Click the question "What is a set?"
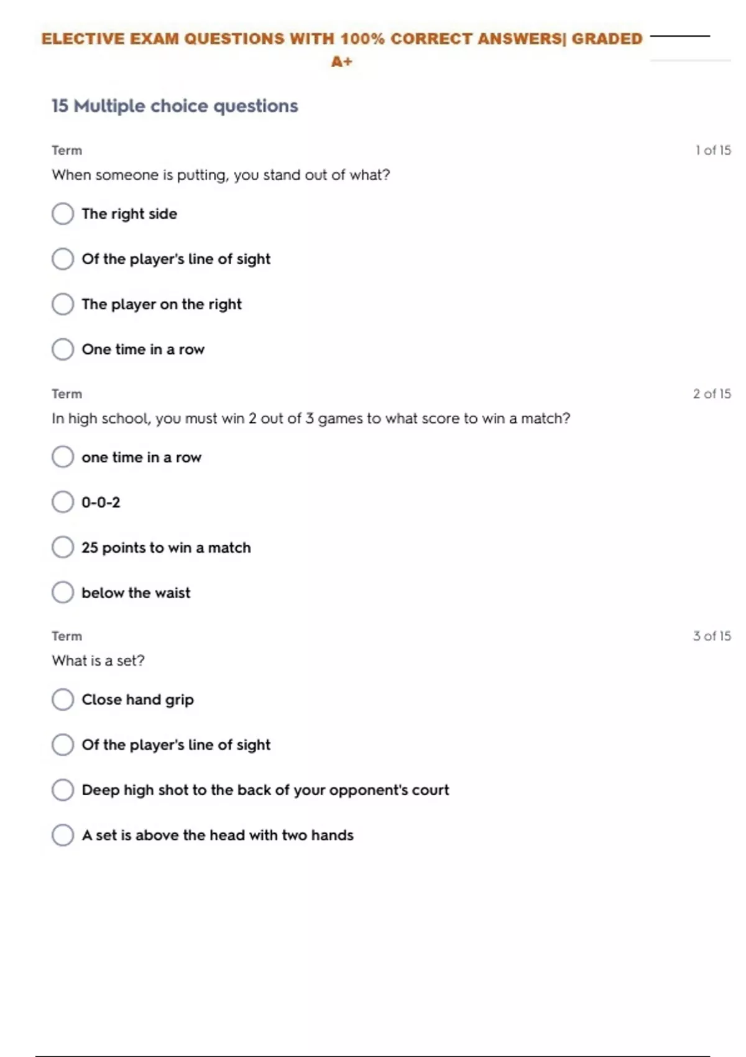The image size is (746, 1057). (x=98, y=660)
